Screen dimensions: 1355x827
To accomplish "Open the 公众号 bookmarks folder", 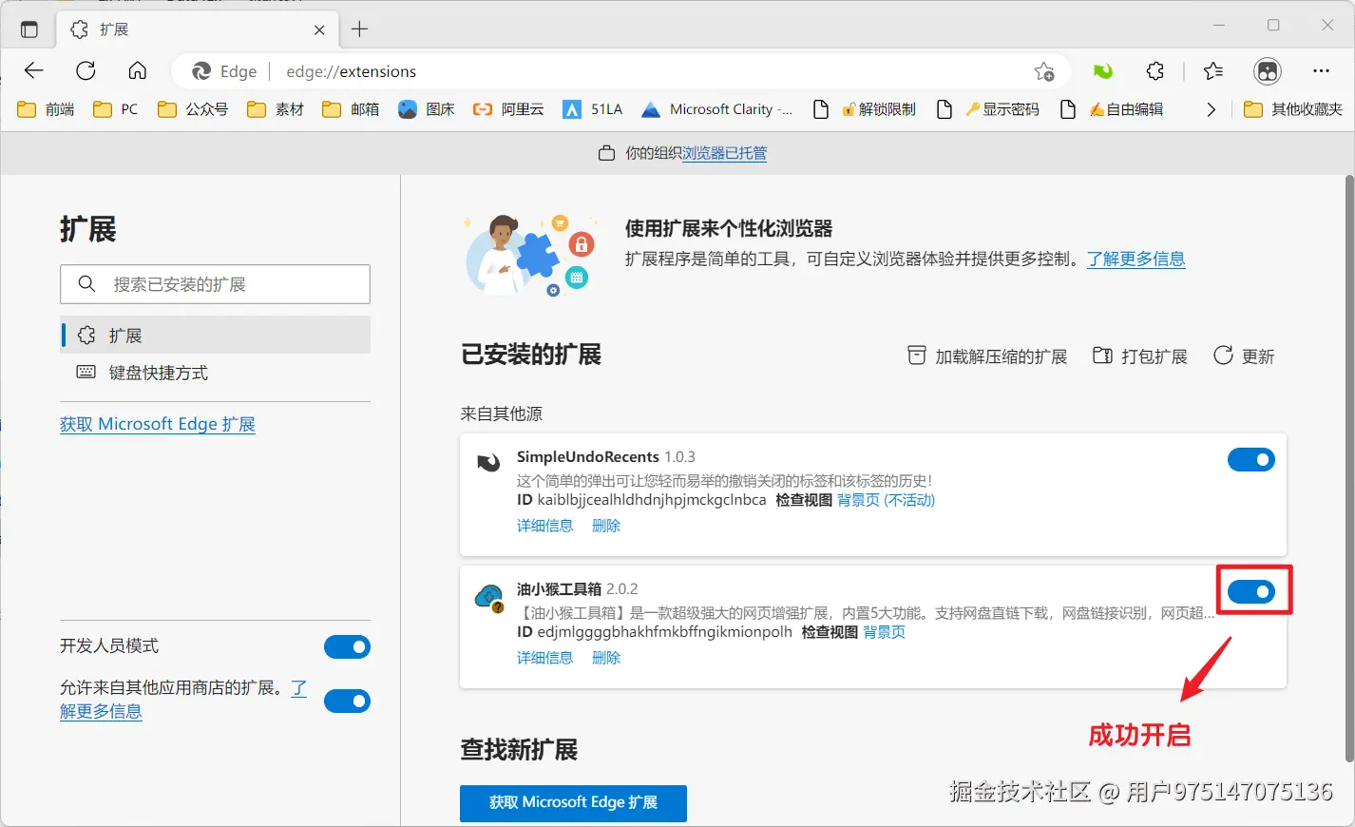I will [193, 109].
